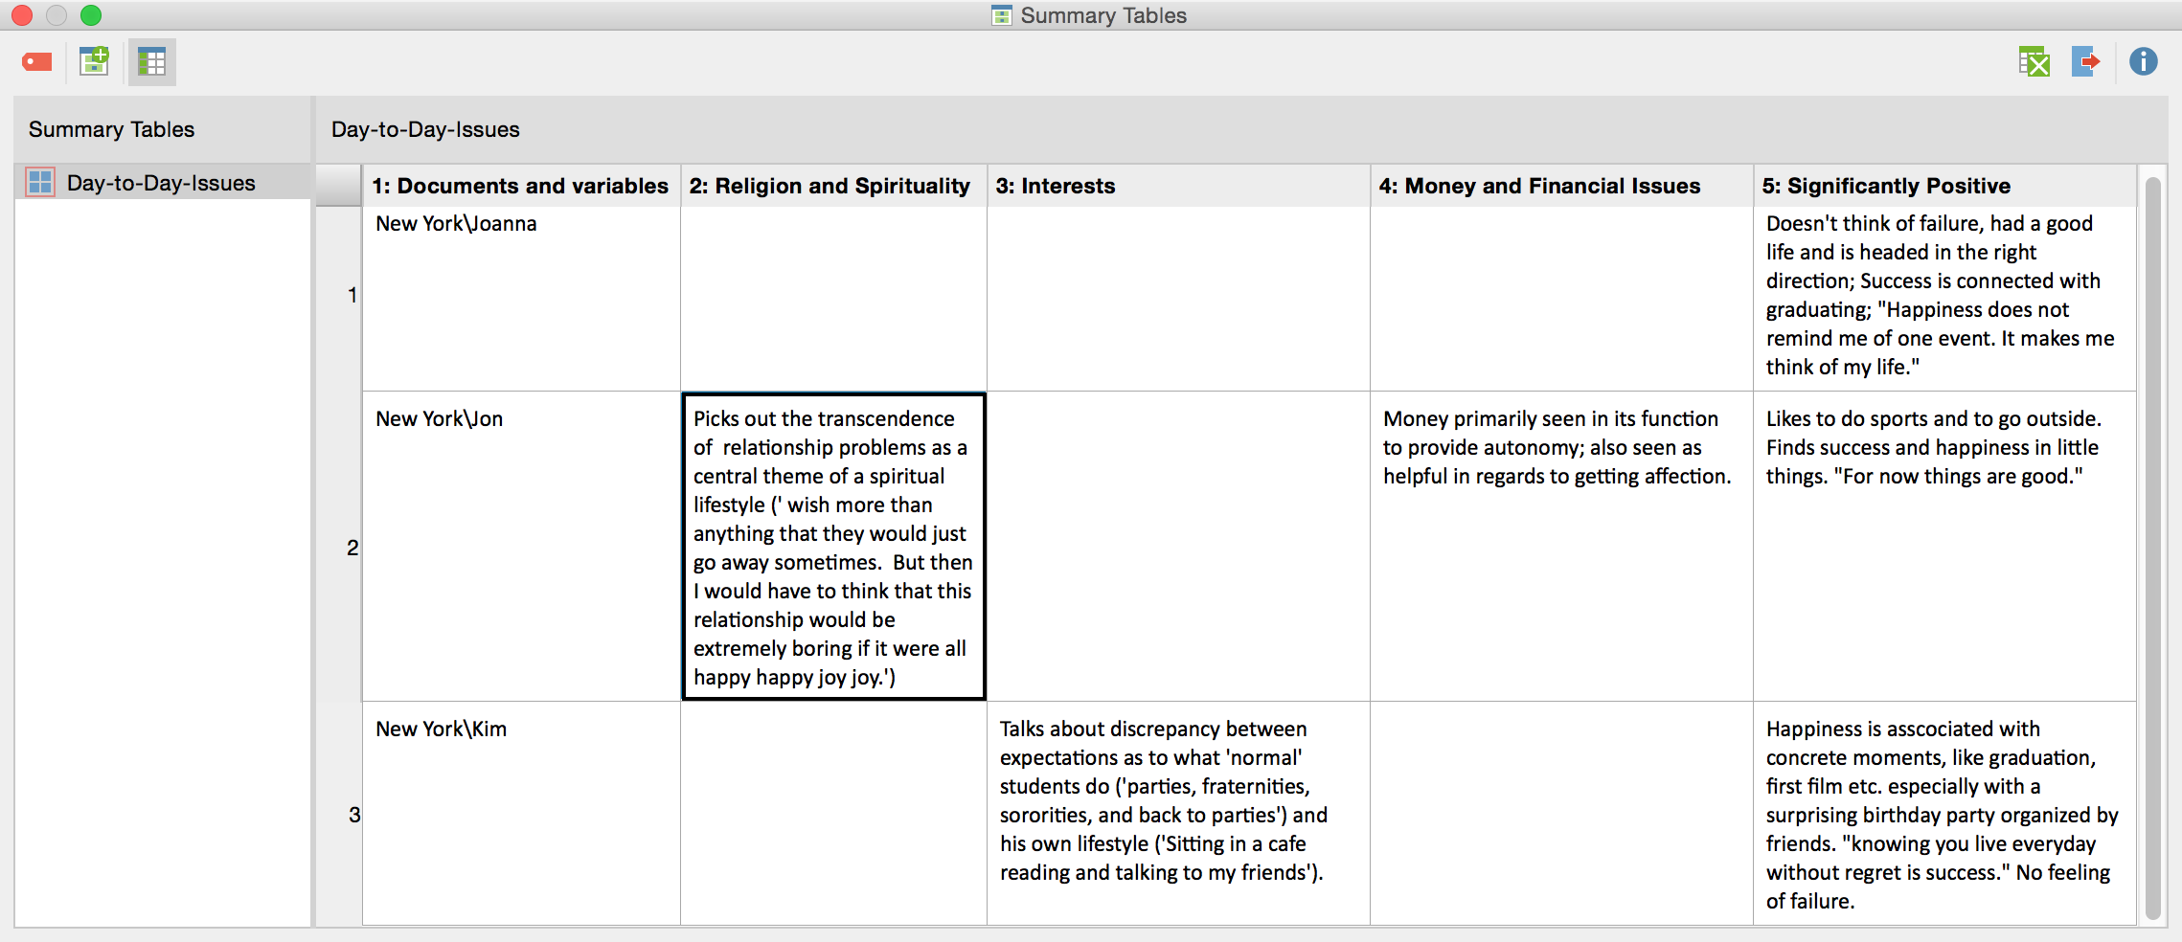Click empty Kim Religion and Spirituality cell
Image resolution: width=2182 pixels, height=942 pixels.
pyautogui.click(x=833, y=814)
